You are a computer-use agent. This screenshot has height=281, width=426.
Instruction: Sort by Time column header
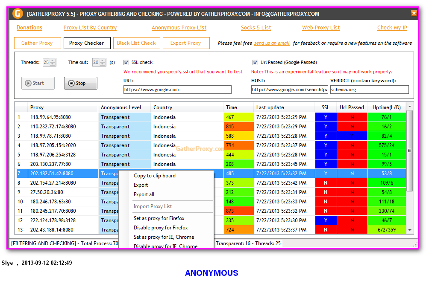pos(238,107)
